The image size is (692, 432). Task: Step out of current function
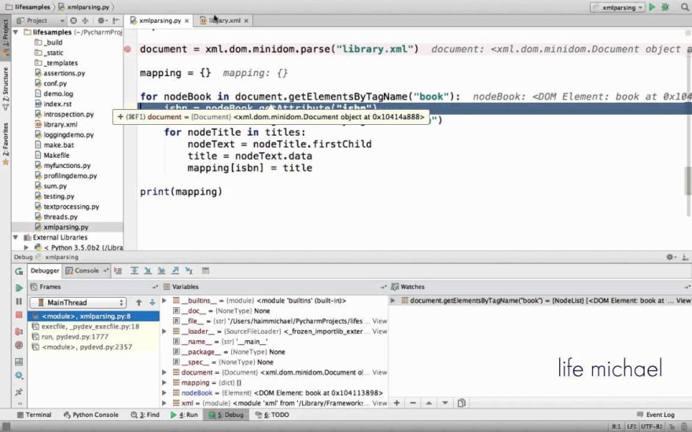[x=175, y=271]
